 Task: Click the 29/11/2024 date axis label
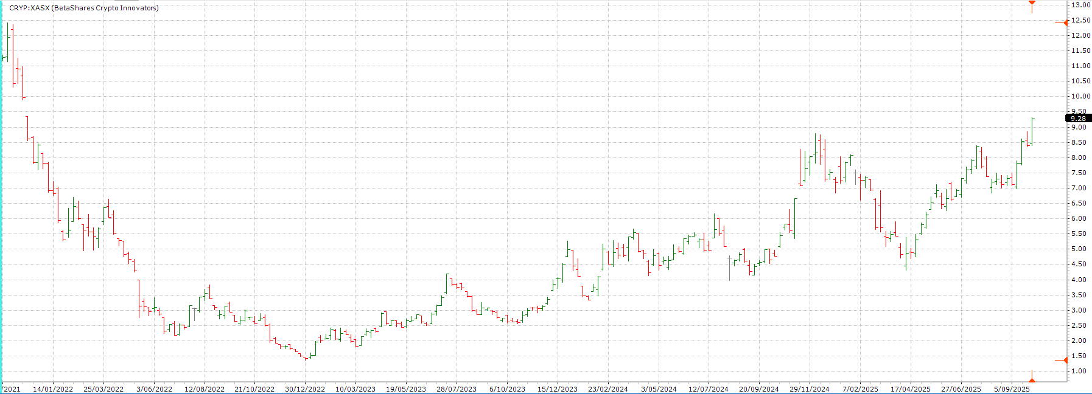[810, 389]
